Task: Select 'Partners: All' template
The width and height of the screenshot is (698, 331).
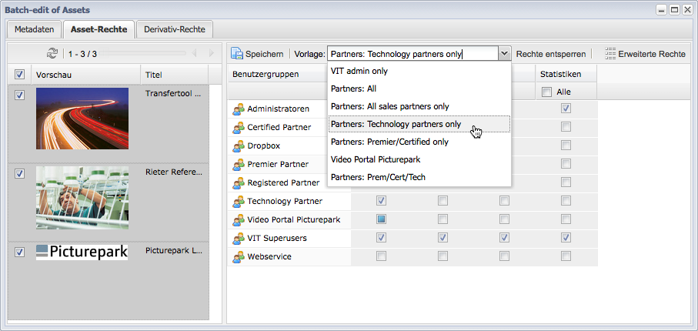Action: click(x=419, y=89)
